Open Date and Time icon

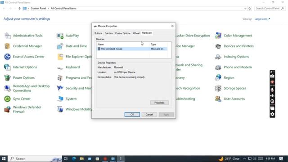pyautogui.click(x=60, y=46)
